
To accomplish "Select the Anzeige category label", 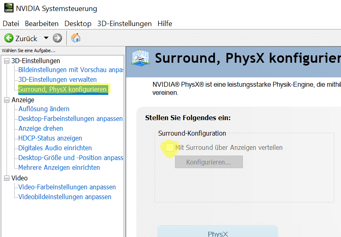I will pos(23,100).
